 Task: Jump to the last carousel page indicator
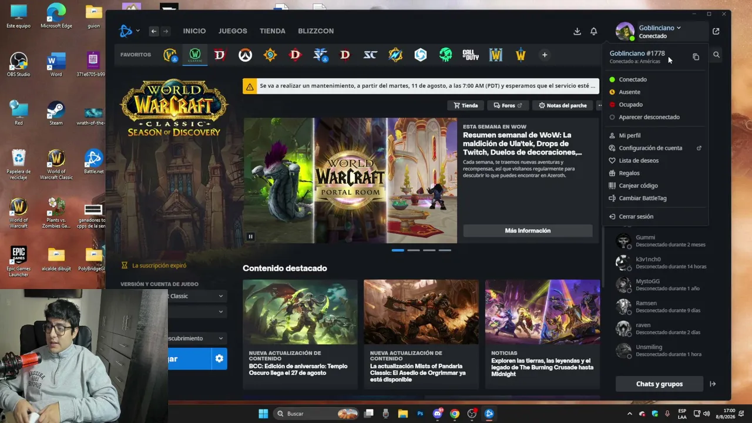[445, 250]
